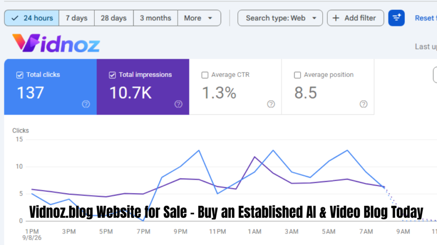Open help icon on Total impressions card
The height and width of the screenshot is (245, 437).
pos(178,104)
